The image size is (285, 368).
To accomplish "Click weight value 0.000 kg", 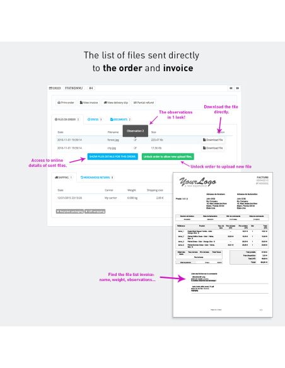I will click(132, 198).
